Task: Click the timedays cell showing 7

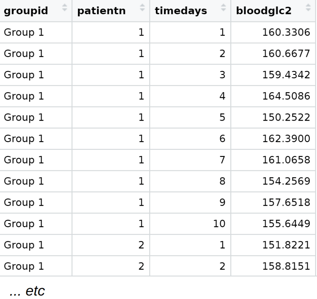Action: 222,160
